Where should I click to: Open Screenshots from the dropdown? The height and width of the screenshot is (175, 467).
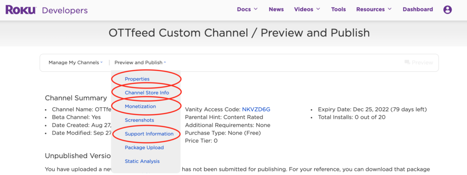point(140,120)
